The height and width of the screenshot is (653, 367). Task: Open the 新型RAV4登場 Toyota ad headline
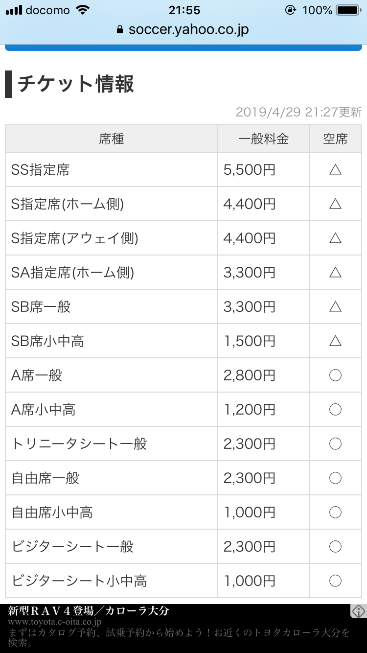[x=89, y=611]
